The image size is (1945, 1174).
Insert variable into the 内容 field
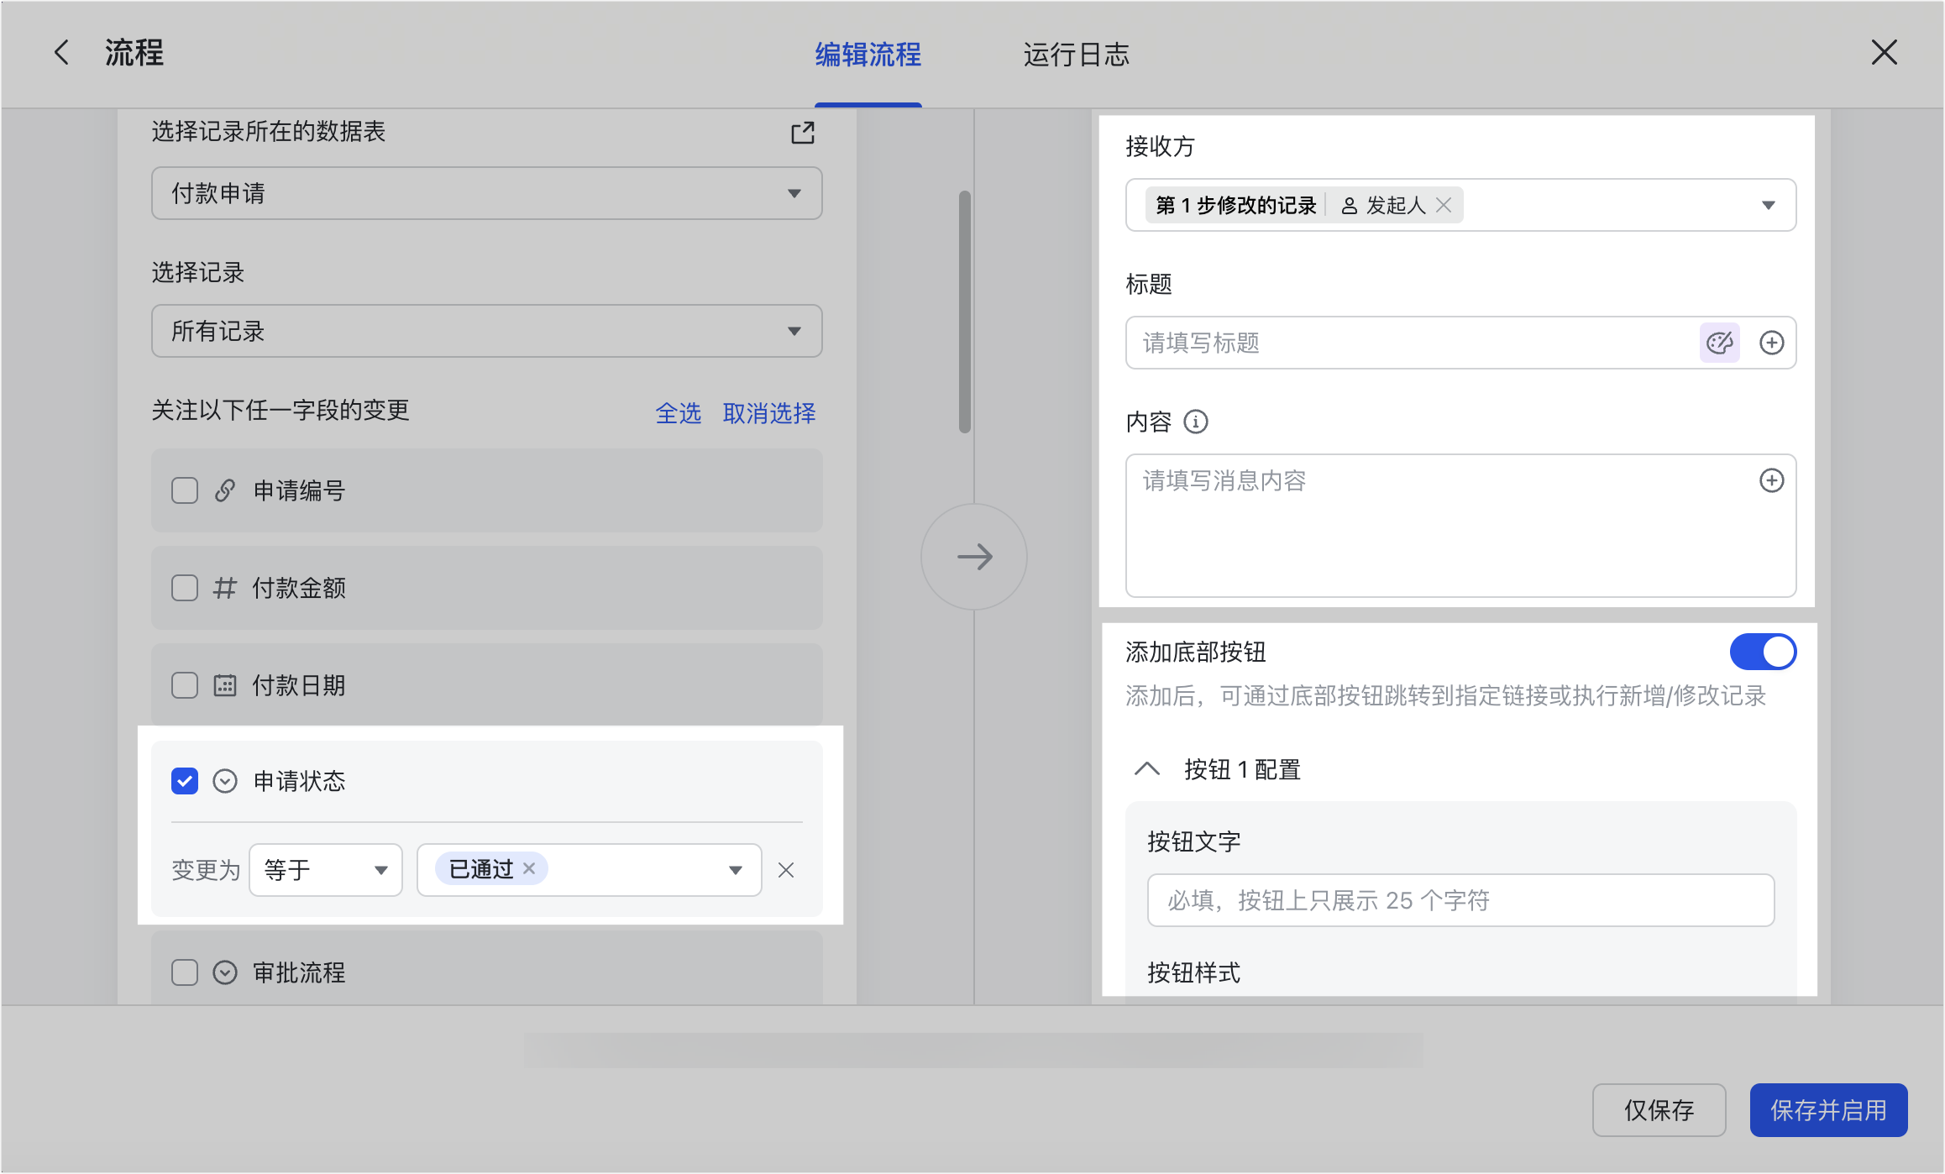click(1772, 480)
